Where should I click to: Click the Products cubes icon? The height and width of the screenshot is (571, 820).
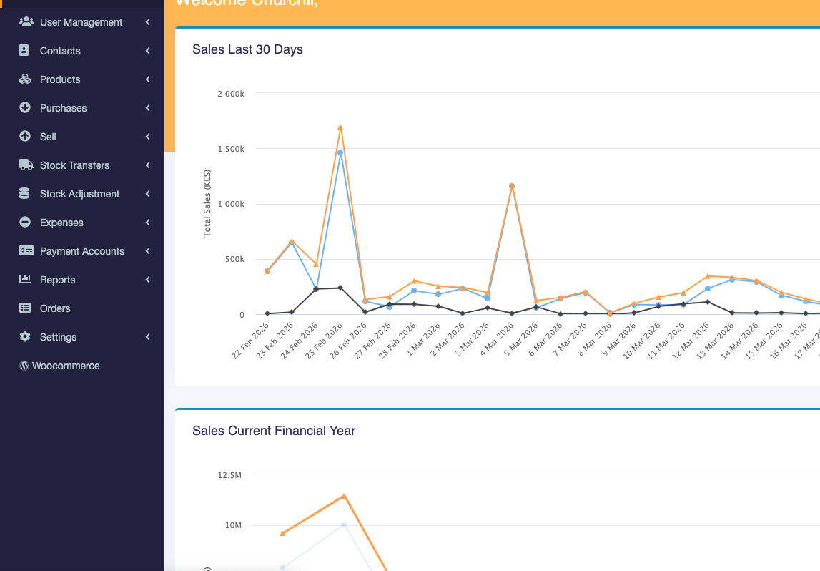click(25, 79)
